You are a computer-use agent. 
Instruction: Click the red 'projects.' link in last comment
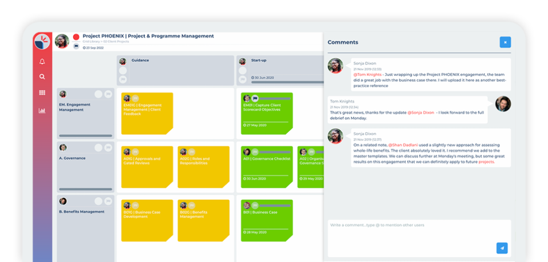click(486, 162)
